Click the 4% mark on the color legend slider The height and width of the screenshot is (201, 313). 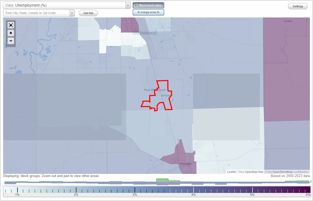pyautogui.click(x=194, y=190)
